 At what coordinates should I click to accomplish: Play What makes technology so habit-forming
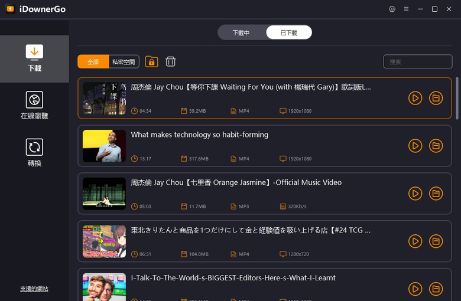tap(415, 146)
